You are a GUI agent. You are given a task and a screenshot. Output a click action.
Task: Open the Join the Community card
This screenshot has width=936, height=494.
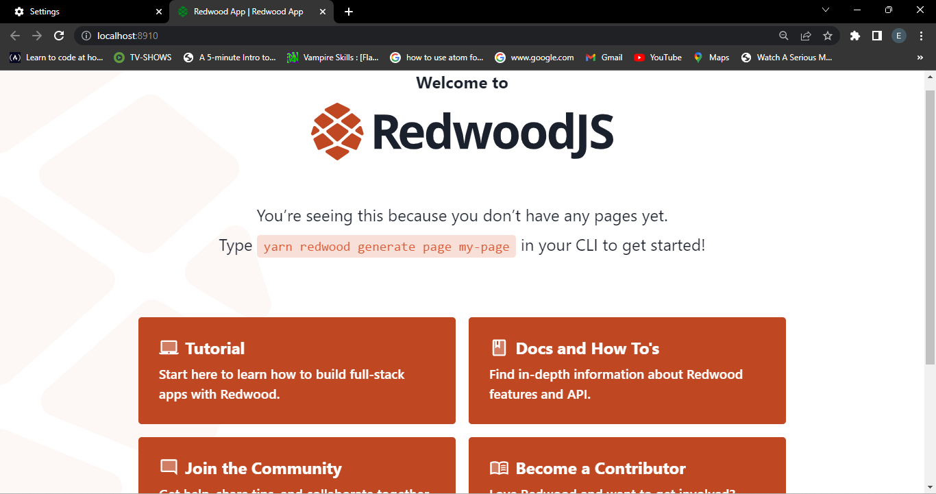[x=297, y=465]
